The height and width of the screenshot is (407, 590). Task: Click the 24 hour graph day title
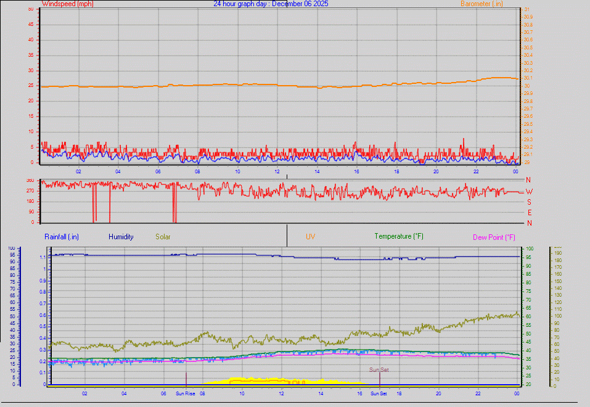[x=271, y=4]
